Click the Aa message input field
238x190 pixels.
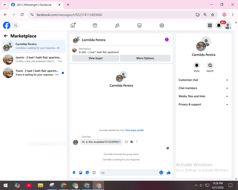click(129, 172)
